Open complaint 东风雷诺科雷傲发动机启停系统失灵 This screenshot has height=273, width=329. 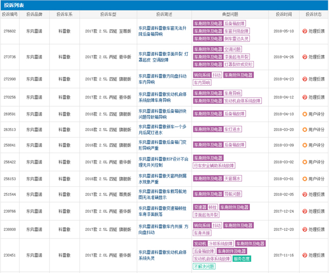(x=162, y=255)
